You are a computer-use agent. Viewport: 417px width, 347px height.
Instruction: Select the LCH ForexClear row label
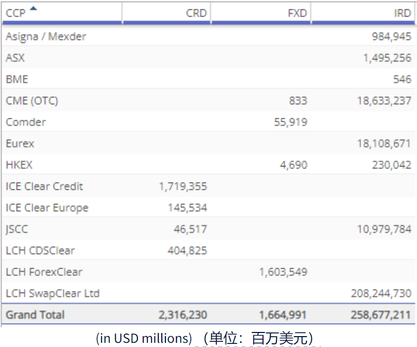(44, 272)
